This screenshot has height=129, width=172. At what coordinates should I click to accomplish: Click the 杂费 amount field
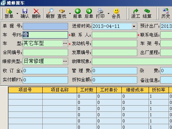(x=166, y=71)
